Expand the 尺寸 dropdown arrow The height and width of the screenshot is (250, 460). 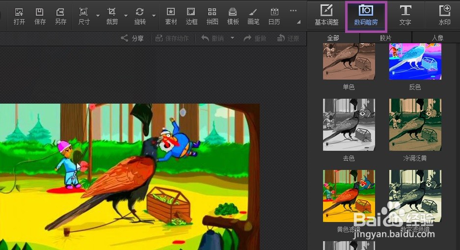[98, 16]
